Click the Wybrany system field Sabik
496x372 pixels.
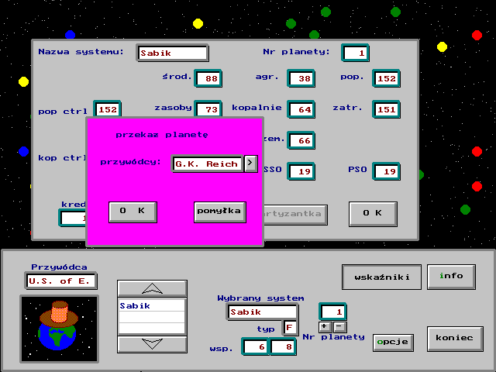pos(262,312)
